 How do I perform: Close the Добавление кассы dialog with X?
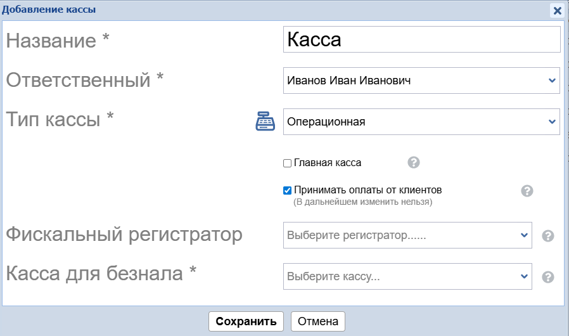coord(557,11)
